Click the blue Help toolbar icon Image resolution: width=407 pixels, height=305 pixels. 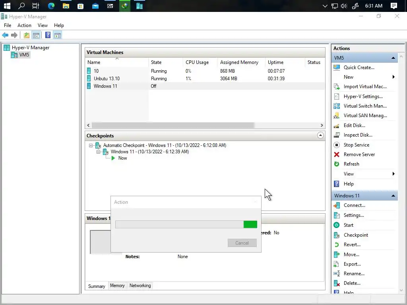click(48, 35)
